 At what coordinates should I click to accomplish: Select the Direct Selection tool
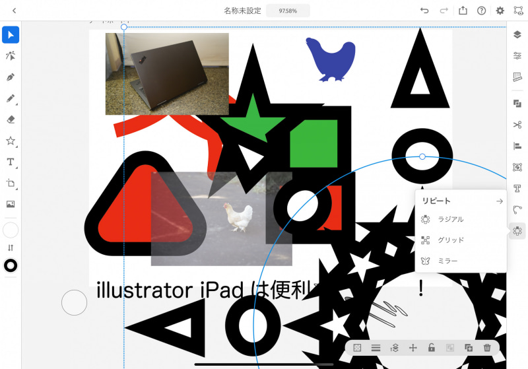pyautogui.click(x=11, y=56)
